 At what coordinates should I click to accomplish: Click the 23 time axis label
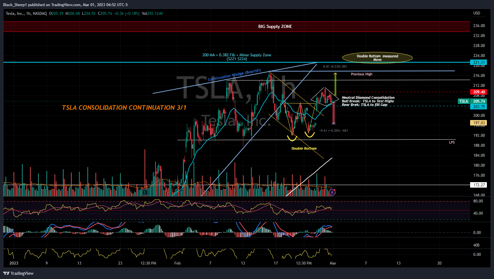(x=120, y=263)
